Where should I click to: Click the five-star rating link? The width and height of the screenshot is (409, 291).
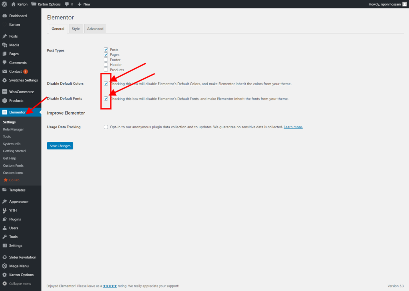point(110,286)
